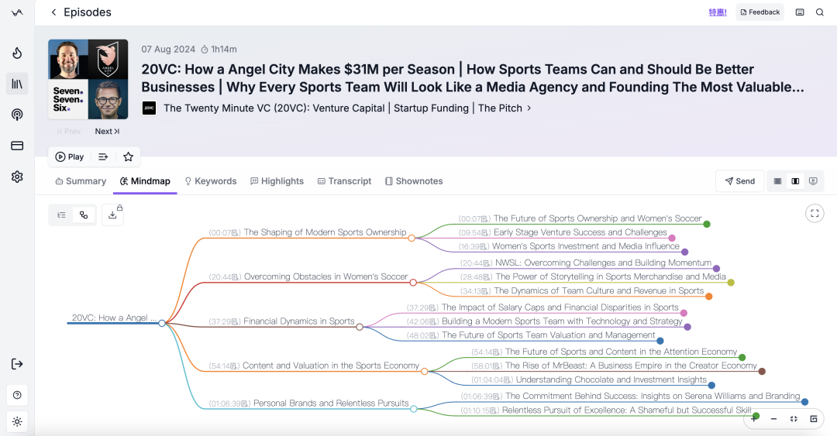Open the podcast antenna icon in sidebar

[17, 115]
